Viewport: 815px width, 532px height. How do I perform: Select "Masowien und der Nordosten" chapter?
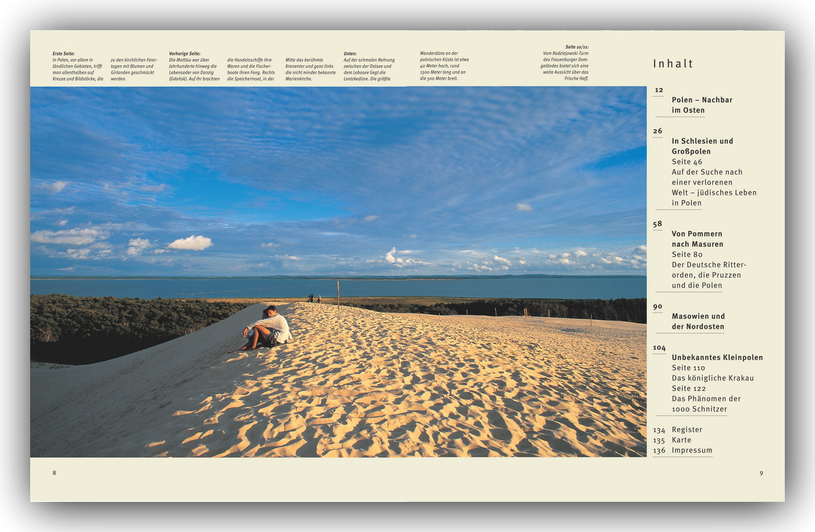click(698, 321)
